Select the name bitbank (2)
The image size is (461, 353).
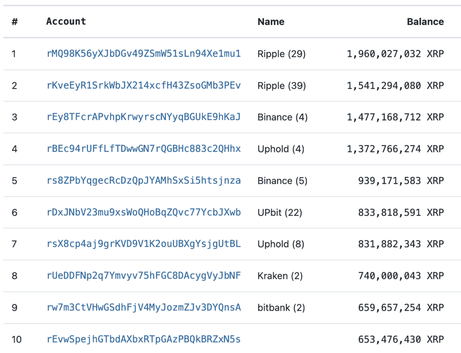[x=281, y=308]
